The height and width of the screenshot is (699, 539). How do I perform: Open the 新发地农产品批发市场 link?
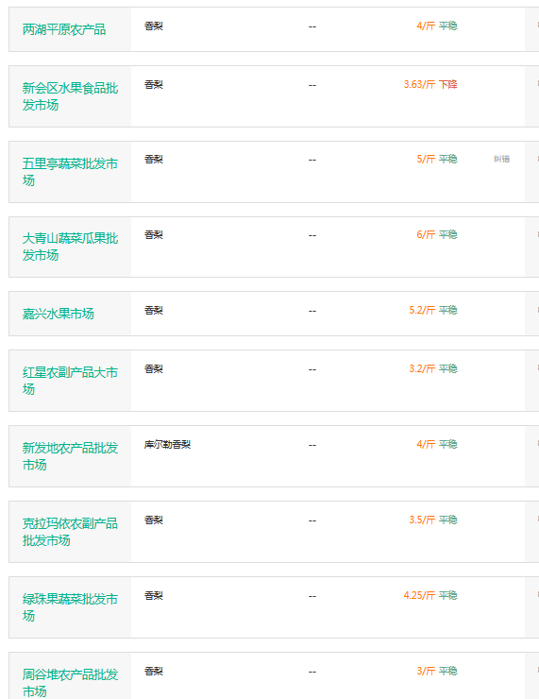tap(70, 455)
